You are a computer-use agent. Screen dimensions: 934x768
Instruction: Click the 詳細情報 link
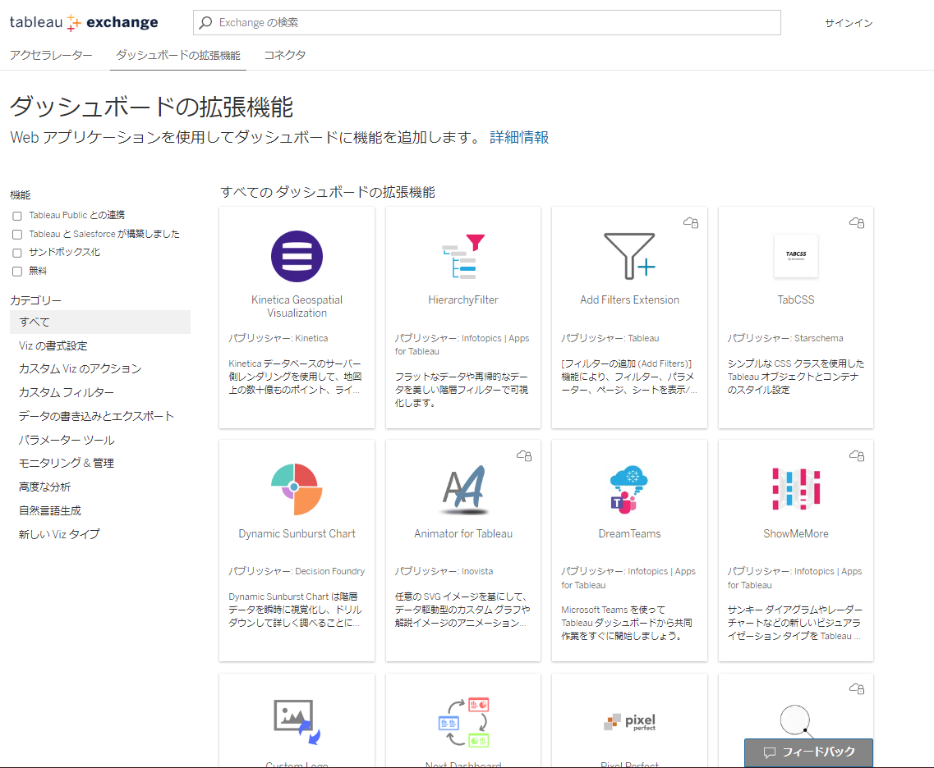click(x=519, y=137)
